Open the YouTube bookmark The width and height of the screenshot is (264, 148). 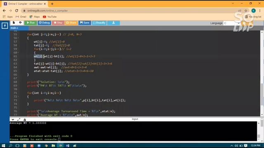pos(49,17)
